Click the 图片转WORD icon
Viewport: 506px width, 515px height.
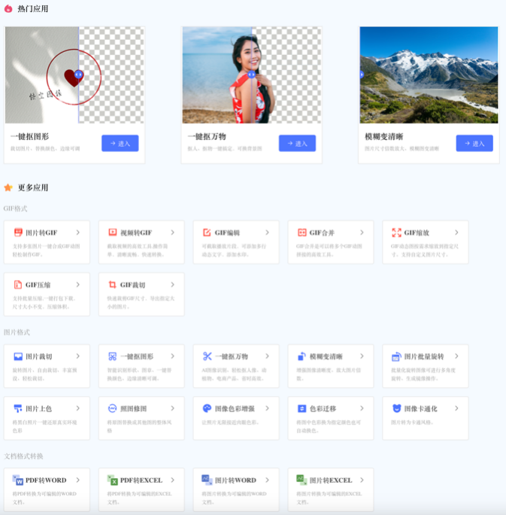coord(207,480)
